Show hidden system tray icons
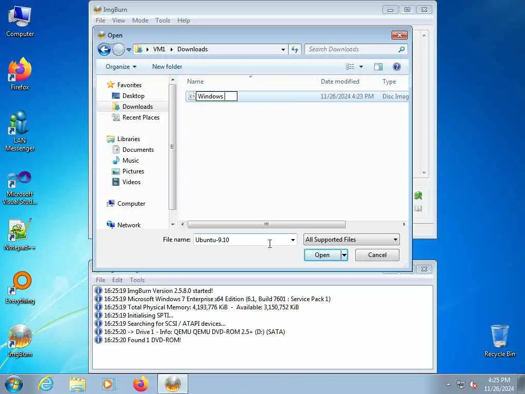This screenshot has width=525, height=394. (448, 385)
